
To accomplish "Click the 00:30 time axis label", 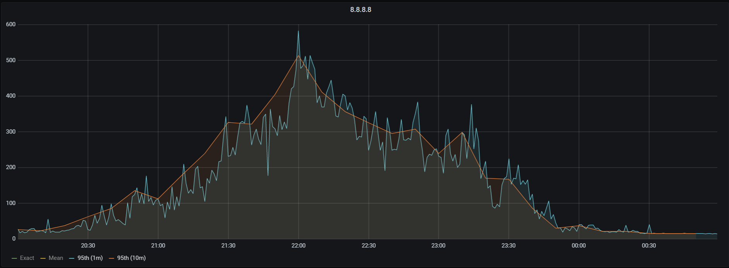I will click(x=649, y=246).
